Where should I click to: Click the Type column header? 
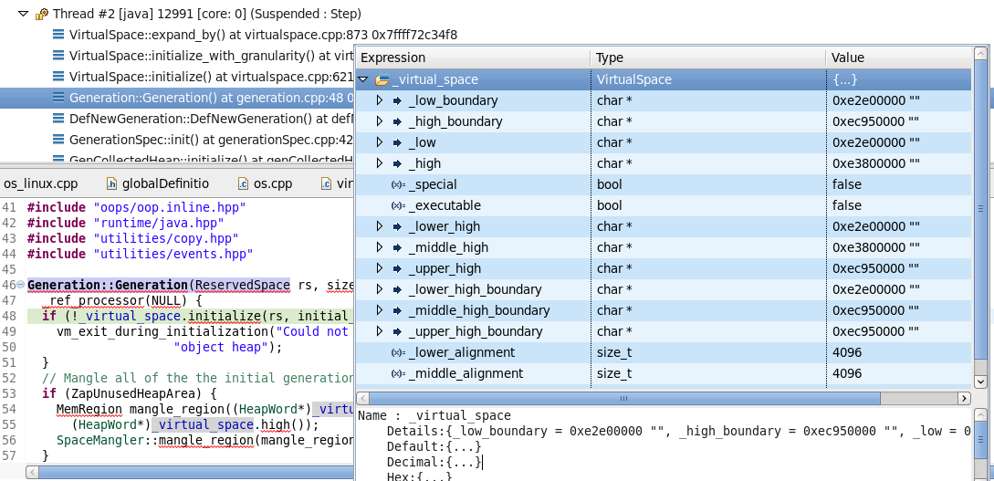click(707, 58)
